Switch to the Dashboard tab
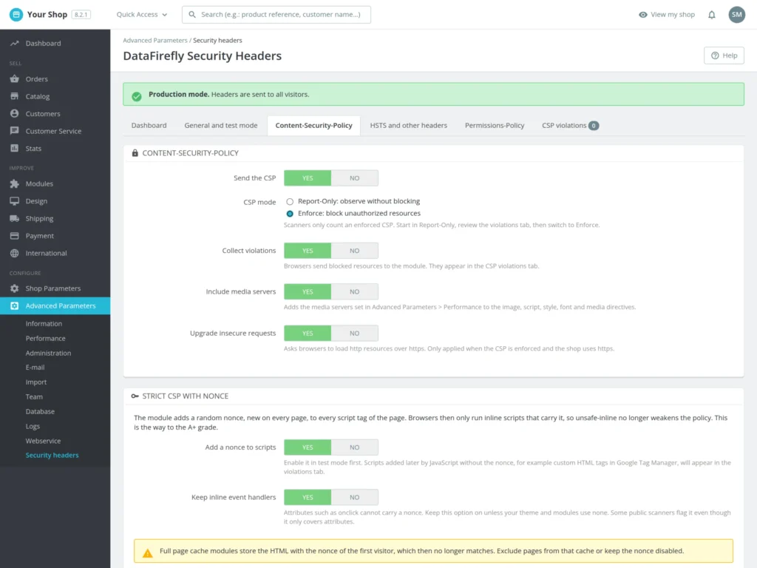This screenshot has width=757, height=568. coord(149,126)
